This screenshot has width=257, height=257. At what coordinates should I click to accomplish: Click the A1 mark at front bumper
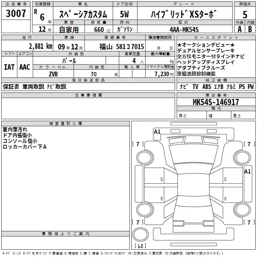[x=157, y=132]
